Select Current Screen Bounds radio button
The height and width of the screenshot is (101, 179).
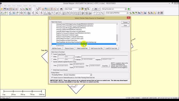[x=52, y=54]
